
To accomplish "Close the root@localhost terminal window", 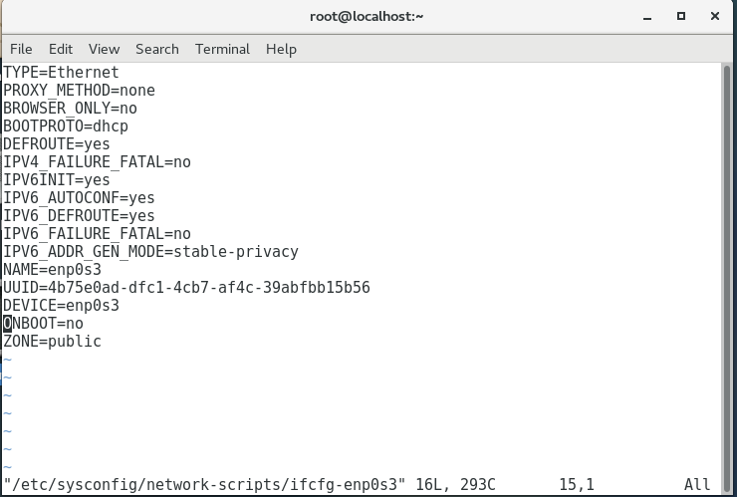I will tap(715, 17).
